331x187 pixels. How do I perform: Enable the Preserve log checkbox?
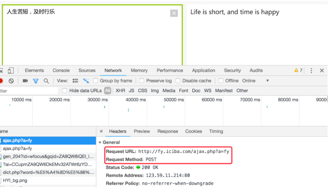pyautogui.click(x=142, y=81)
